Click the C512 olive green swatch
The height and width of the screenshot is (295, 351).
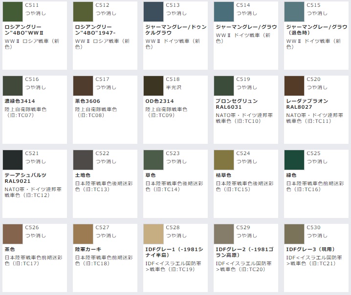[83, 12]
